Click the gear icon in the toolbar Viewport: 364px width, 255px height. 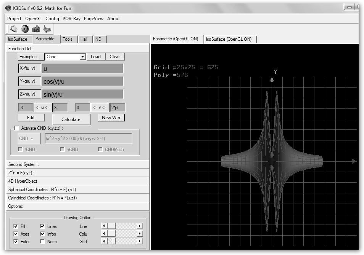pos(25,29)
